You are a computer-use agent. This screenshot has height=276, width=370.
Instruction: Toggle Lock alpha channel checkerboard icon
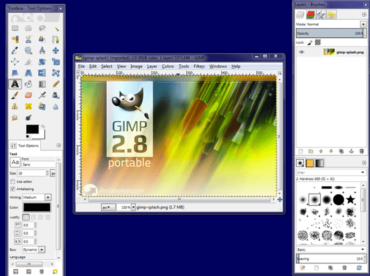(318, 42)
